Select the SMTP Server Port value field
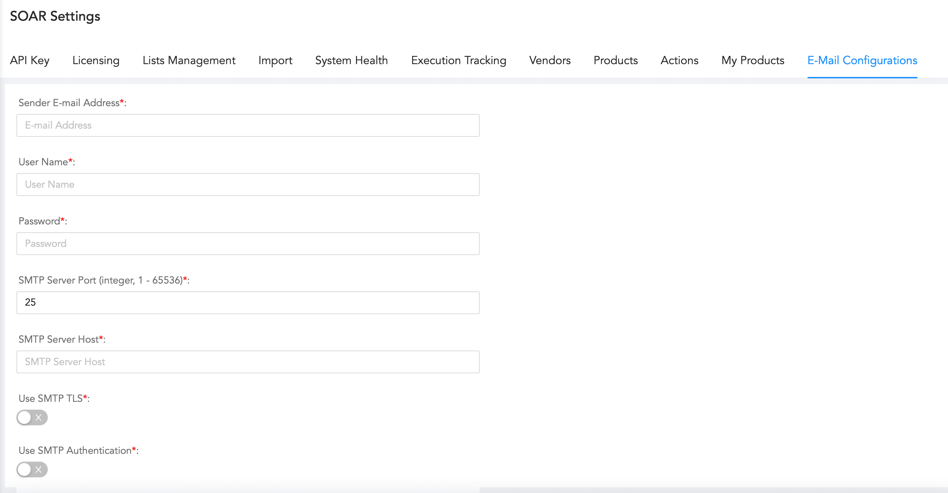 click(248, 302)
